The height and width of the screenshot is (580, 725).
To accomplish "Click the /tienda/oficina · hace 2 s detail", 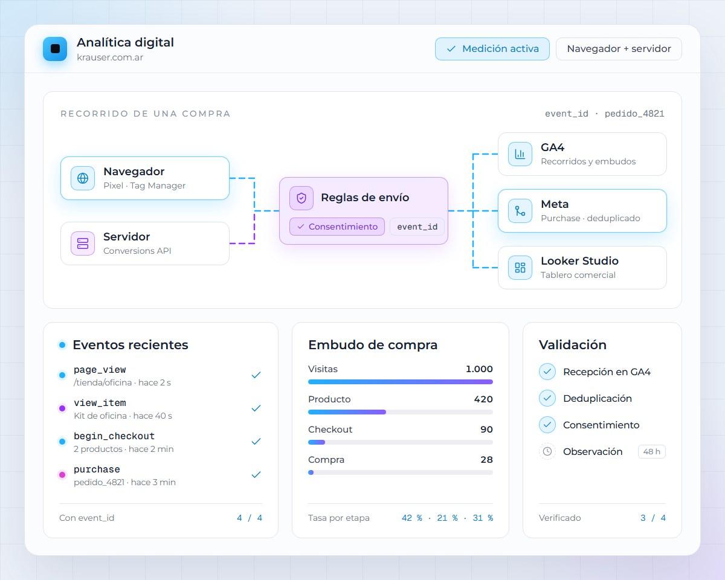I will [122, 382].
